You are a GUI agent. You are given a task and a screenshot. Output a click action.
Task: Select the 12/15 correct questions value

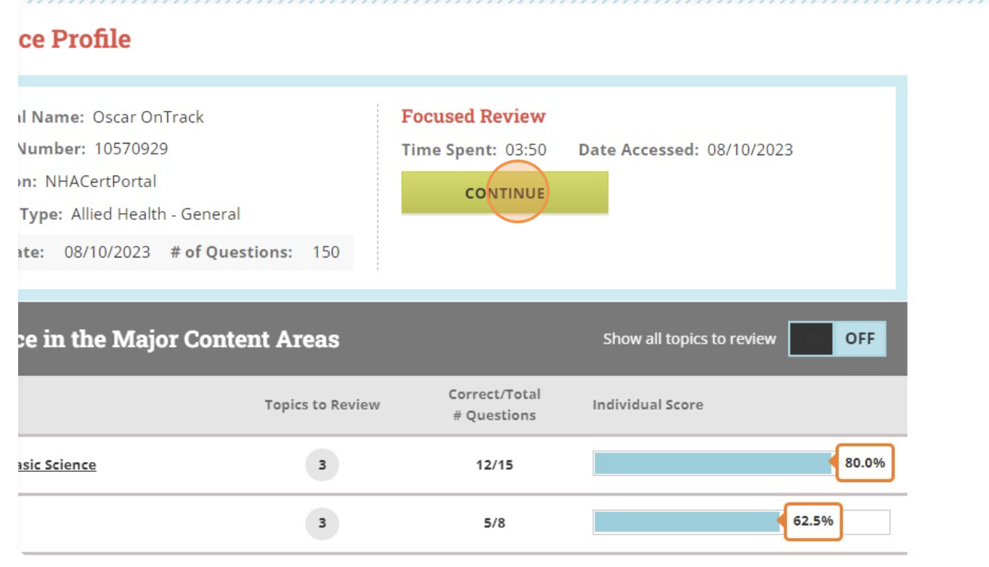click(494, 465)
